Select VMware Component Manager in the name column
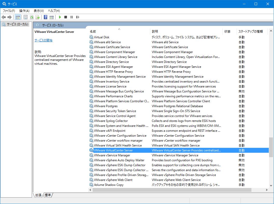274x204 pixels. point(114,52)
